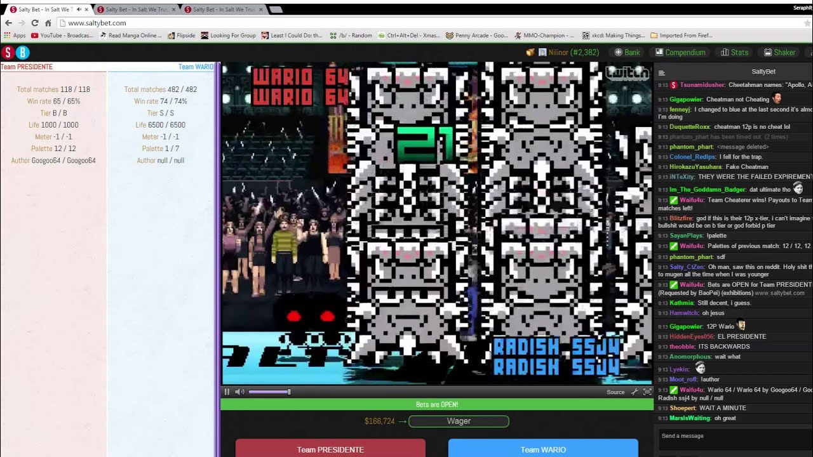Click SayanPlays username in chat
The width and height of the screenshot is (813, 457).
click(687, 235)
